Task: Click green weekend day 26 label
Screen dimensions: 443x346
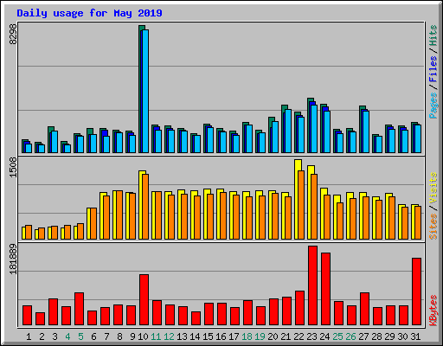Action: pyautogui.click(x=350, y=336)
